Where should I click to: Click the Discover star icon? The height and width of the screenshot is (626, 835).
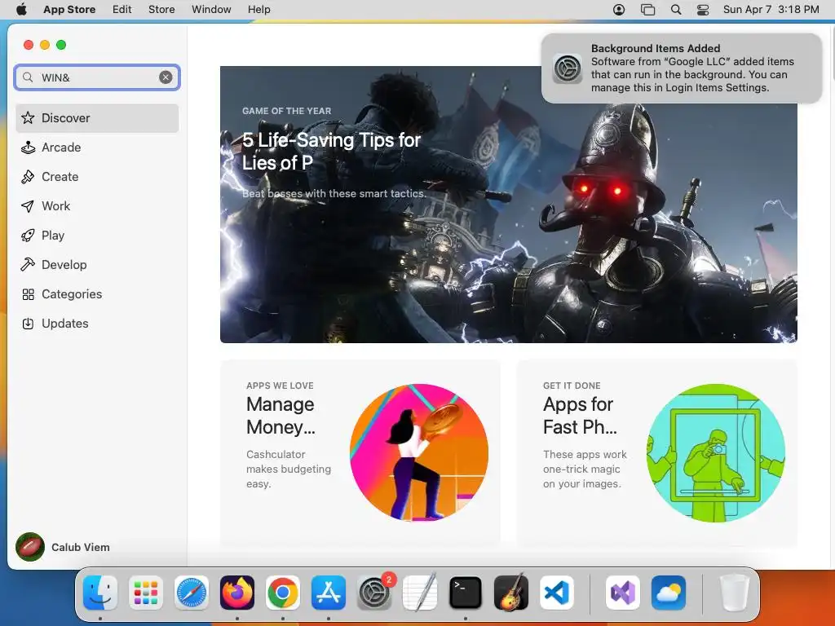(28, 117)
